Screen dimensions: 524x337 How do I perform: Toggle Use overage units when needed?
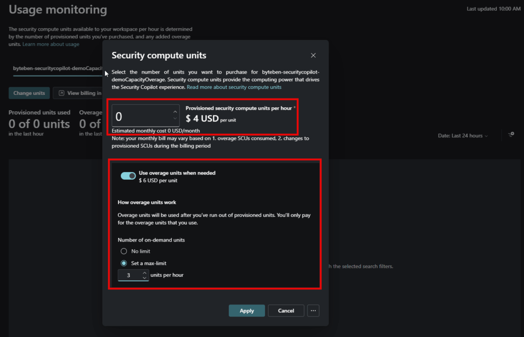click(128, 176)
